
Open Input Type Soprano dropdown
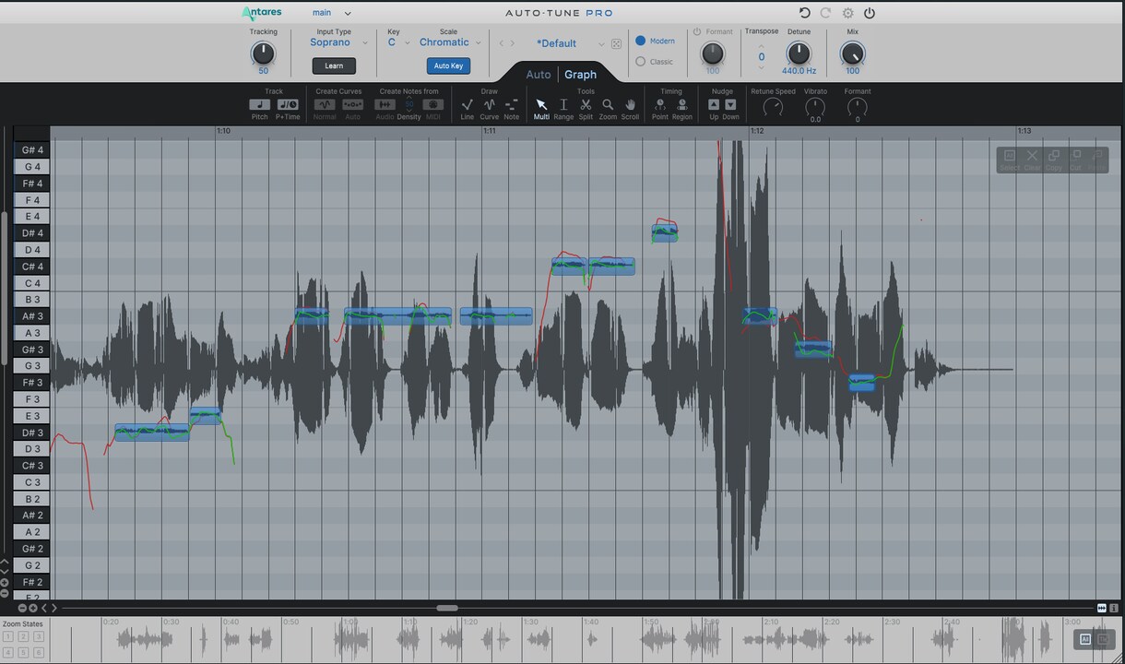point(337,42)
